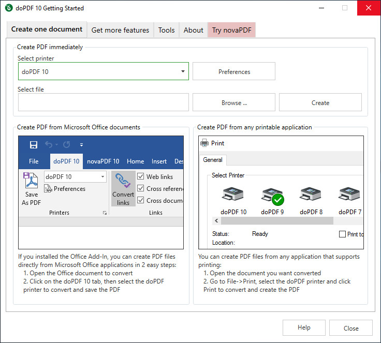Click the 'Ready' status text
This screenshot has height=343, width=381.
(x=260, y=234)
